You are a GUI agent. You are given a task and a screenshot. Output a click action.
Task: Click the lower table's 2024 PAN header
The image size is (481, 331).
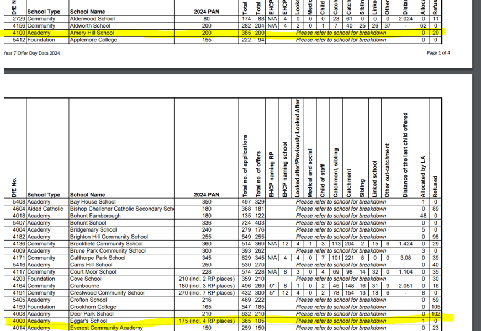pyautogui.click(x=207, y=195)
